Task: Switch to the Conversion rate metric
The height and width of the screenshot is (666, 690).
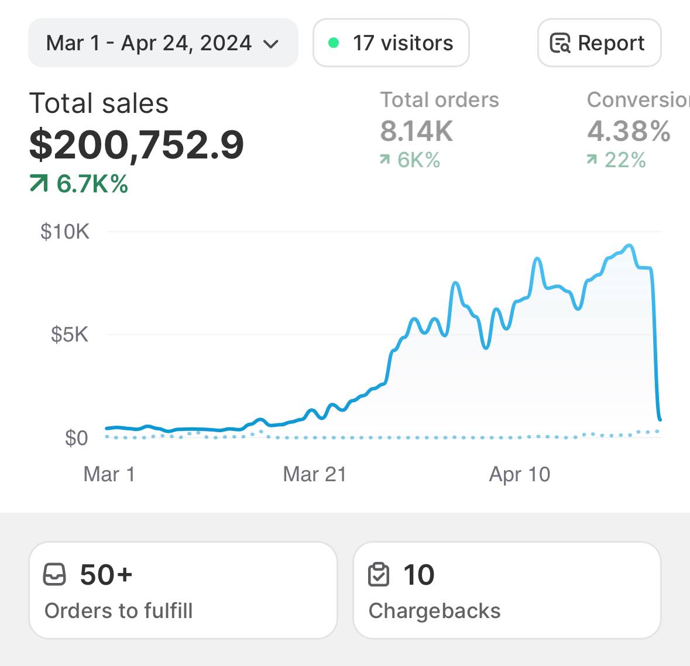Action: (x=638, y=100)
